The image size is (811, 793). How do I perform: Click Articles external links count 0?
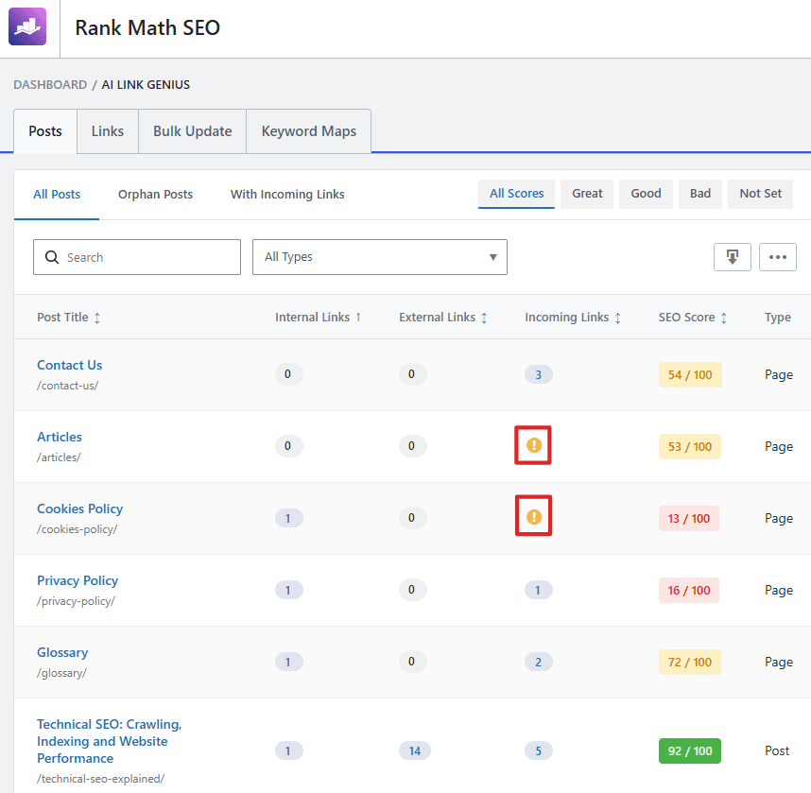(x=412, y=446)
